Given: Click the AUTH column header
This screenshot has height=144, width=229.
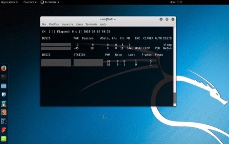Looking at the screenshot, I should coord(158,38).
